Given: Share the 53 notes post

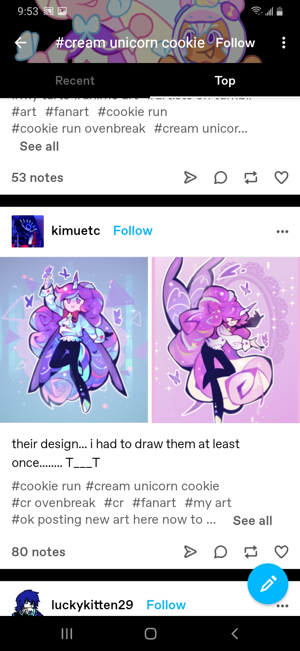Looking at the screenshot, I should (x=190, y=178).
